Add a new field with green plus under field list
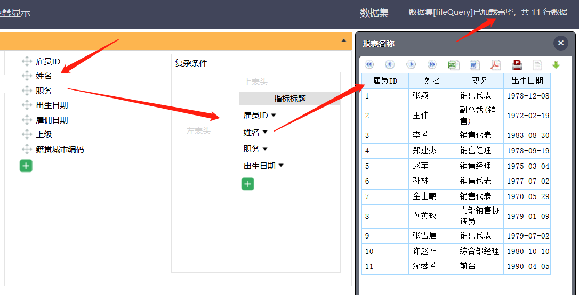 coord(26,166)
